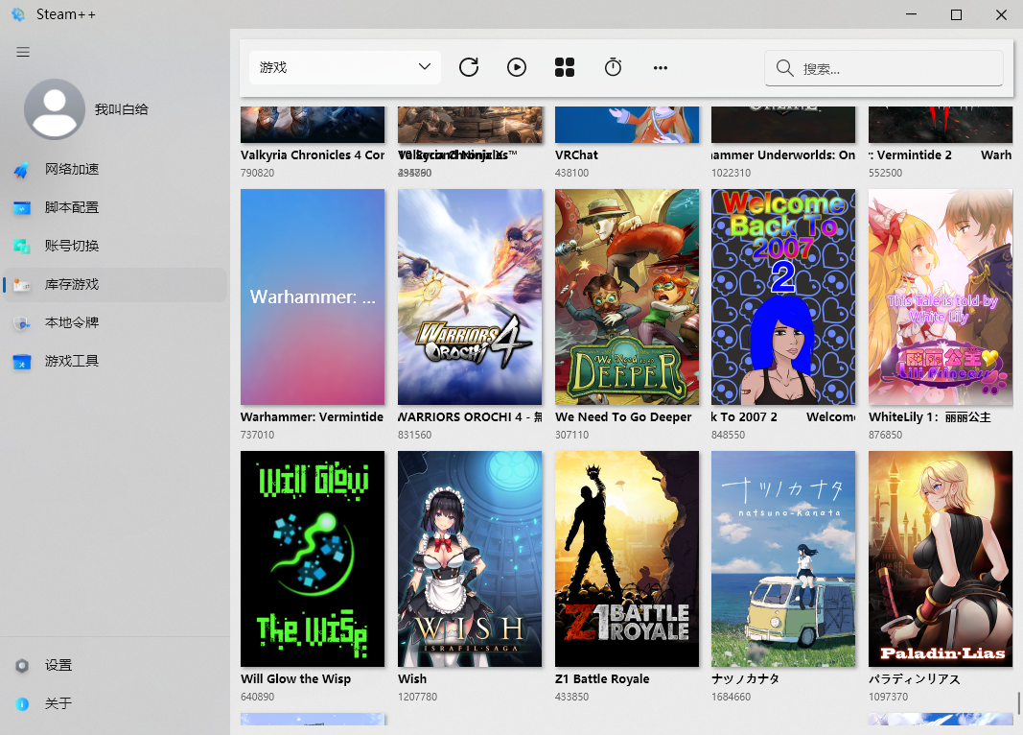Open 脚本配置 page
1023x735 pixels.
pyautogui.click(x=114, y=207)
